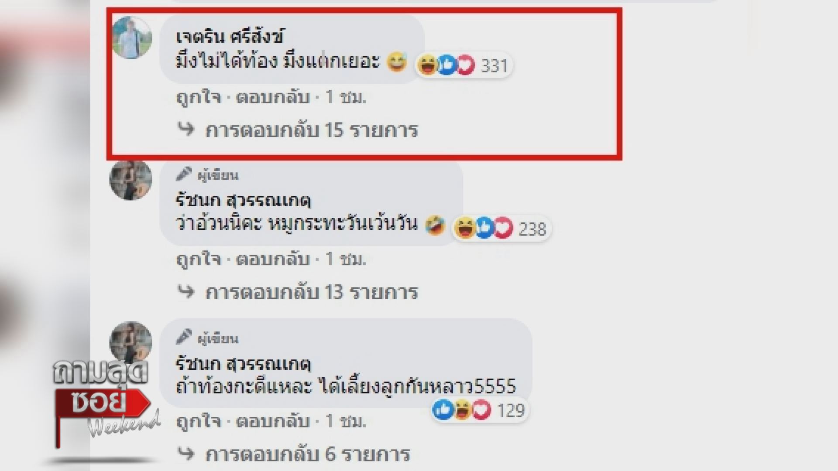
Task: Click 1 ชม. timestamp on third comment
Action: tap(346, 421)
